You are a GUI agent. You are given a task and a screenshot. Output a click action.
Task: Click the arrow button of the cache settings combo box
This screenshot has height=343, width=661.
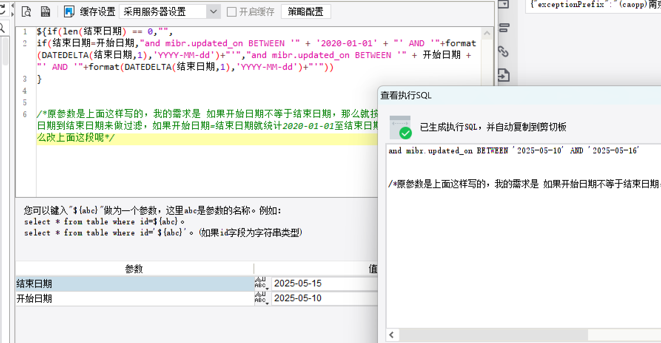pyautogui.click(x=214, y=12)
